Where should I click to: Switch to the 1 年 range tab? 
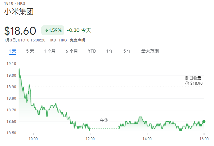pos(110,51)
